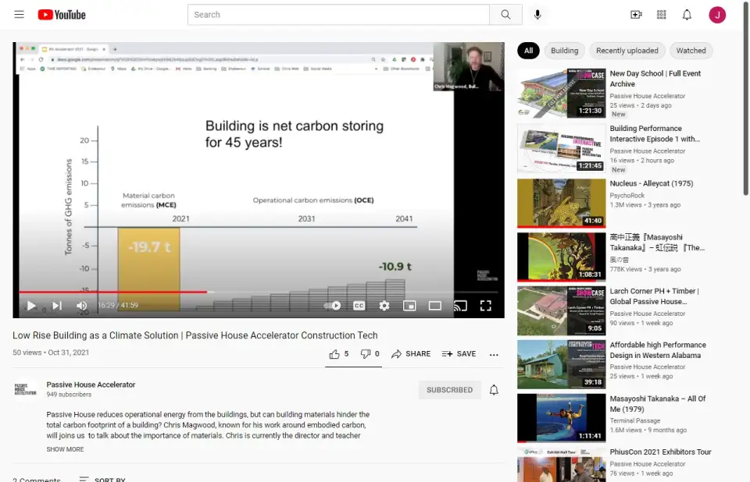Switch to theater mode
Viewport: 750px width, 482px height.
[x=435, y=306]
